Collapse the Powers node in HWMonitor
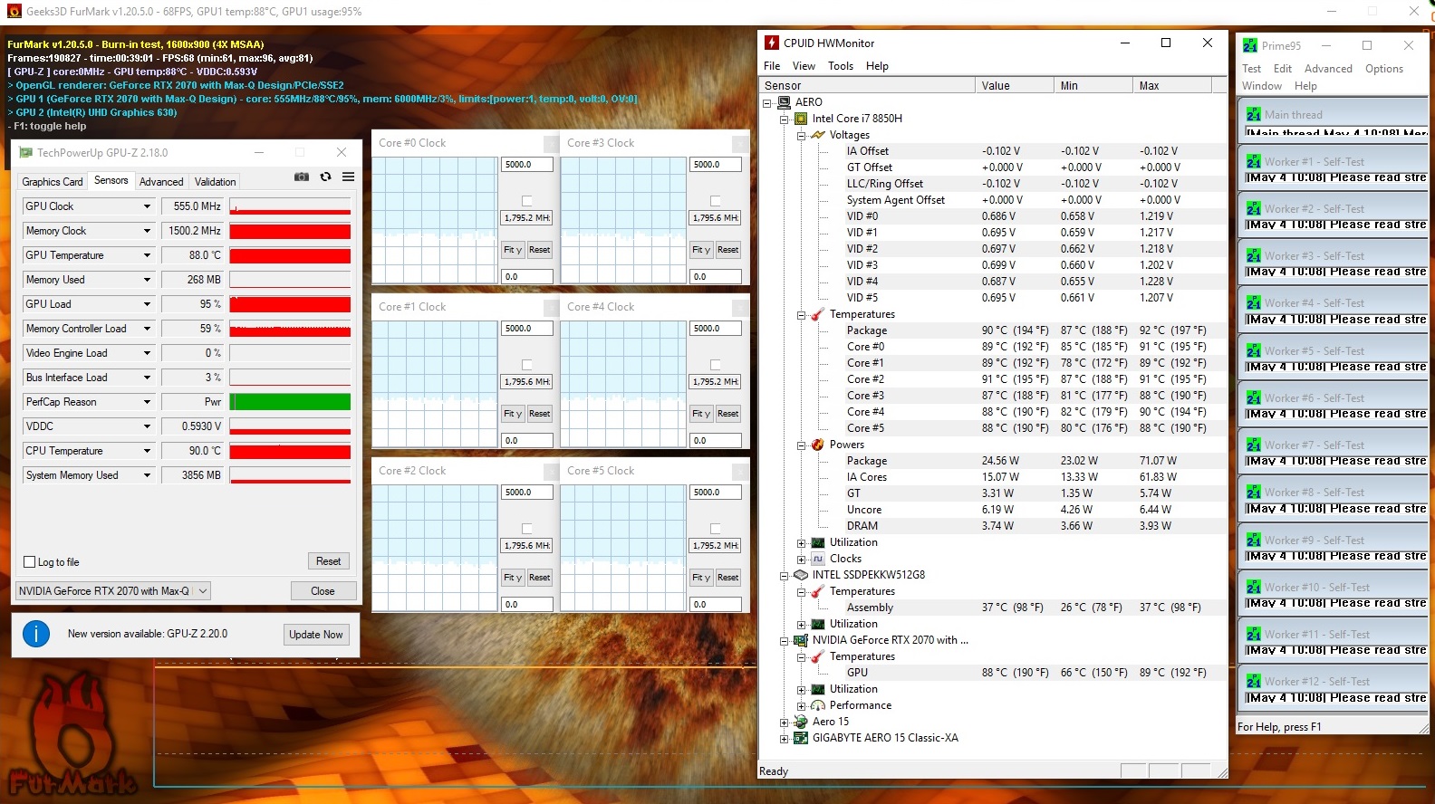 [x=802, y=445]
